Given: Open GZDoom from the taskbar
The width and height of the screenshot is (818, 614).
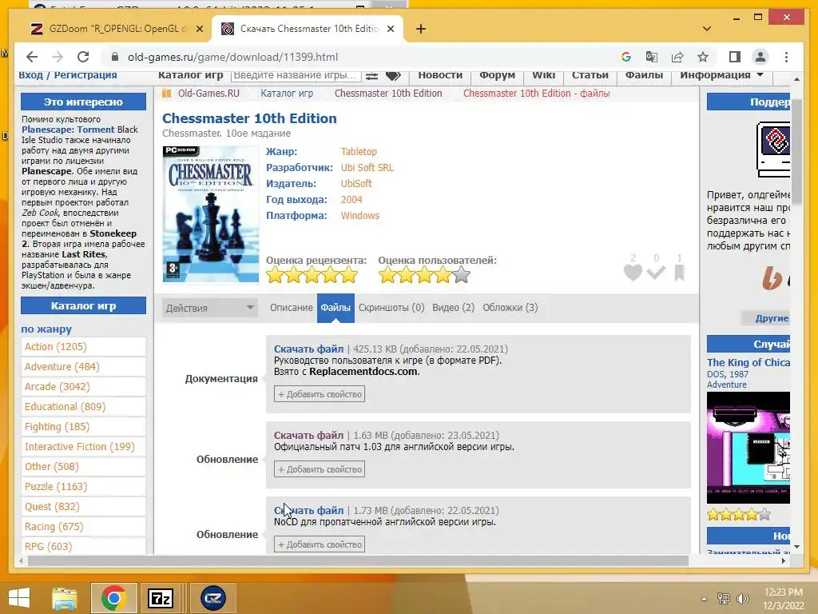Looking at the screenshot, I should (212, 598).
